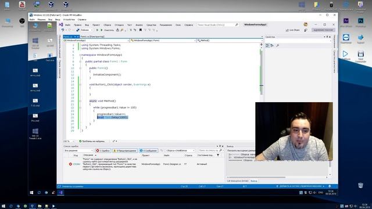
Task: Click the host Windows Start button
Action: click(x=3, y=206)
